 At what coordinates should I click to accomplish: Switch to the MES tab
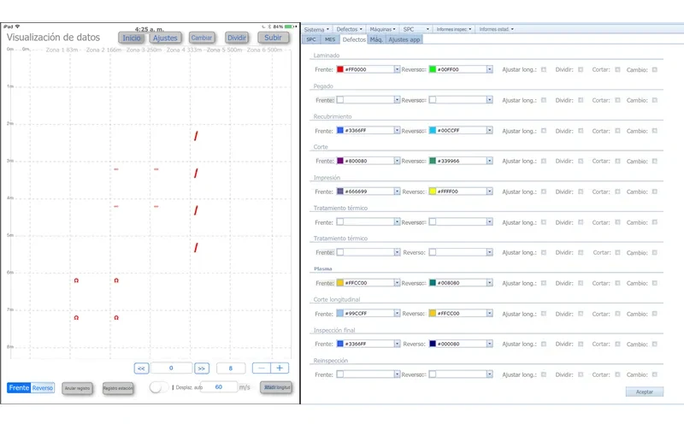click(x=330, y=39)
